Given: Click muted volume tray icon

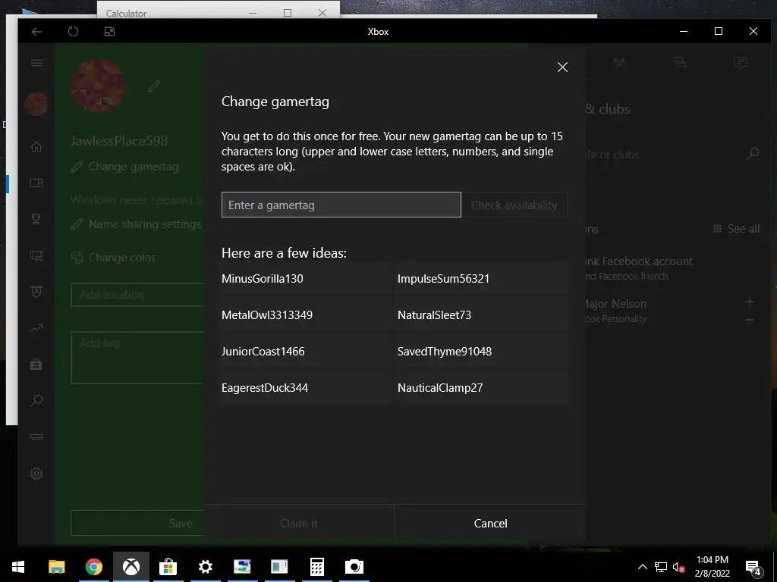Looking at the screenshot, I should pos(679,567).
